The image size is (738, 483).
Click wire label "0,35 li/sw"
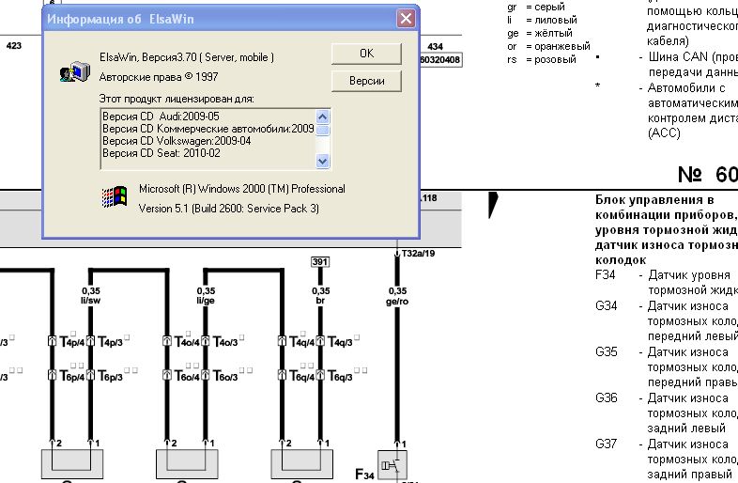[91, 295]
